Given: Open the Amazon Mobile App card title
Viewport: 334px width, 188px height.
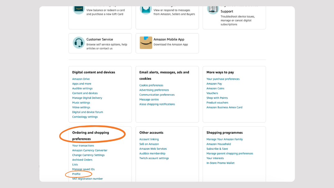Looking at the screenshot, I should (x=169, y=39).
